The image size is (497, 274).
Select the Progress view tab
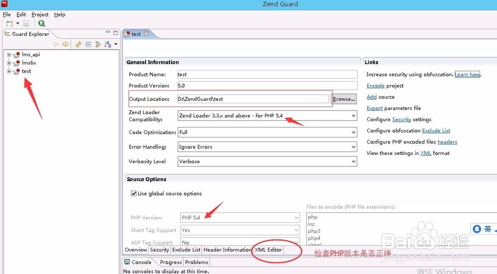[171, 262]
